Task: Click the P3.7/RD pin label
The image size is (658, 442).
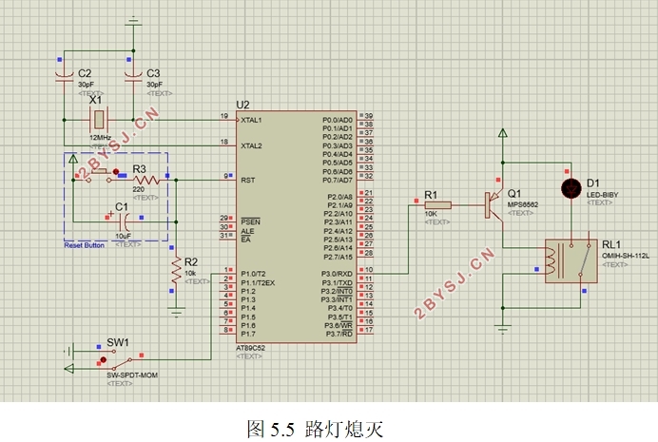Action: point(339,334)
